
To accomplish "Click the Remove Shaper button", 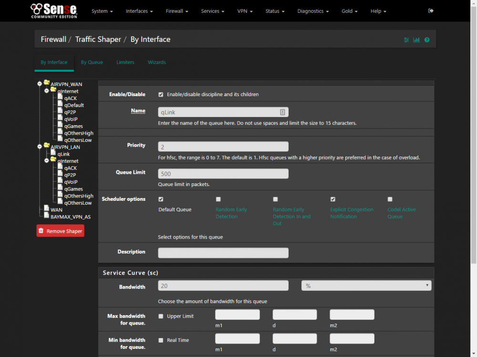I will [60, 231].
